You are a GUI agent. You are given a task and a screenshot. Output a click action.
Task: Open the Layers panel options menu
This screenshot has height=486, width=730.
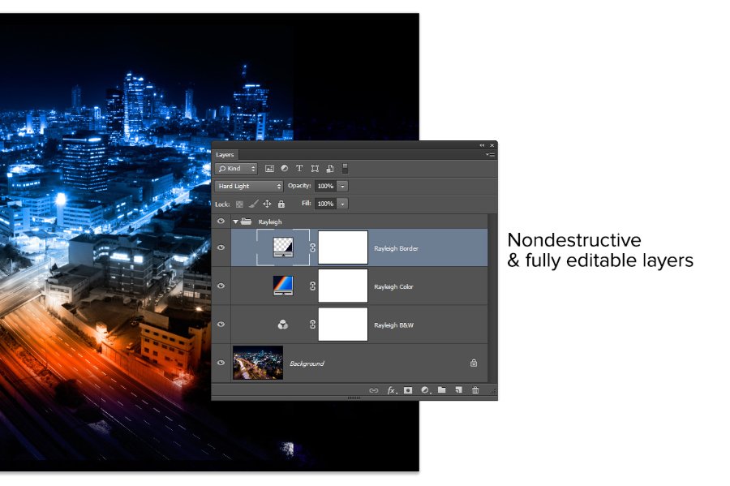490,154
